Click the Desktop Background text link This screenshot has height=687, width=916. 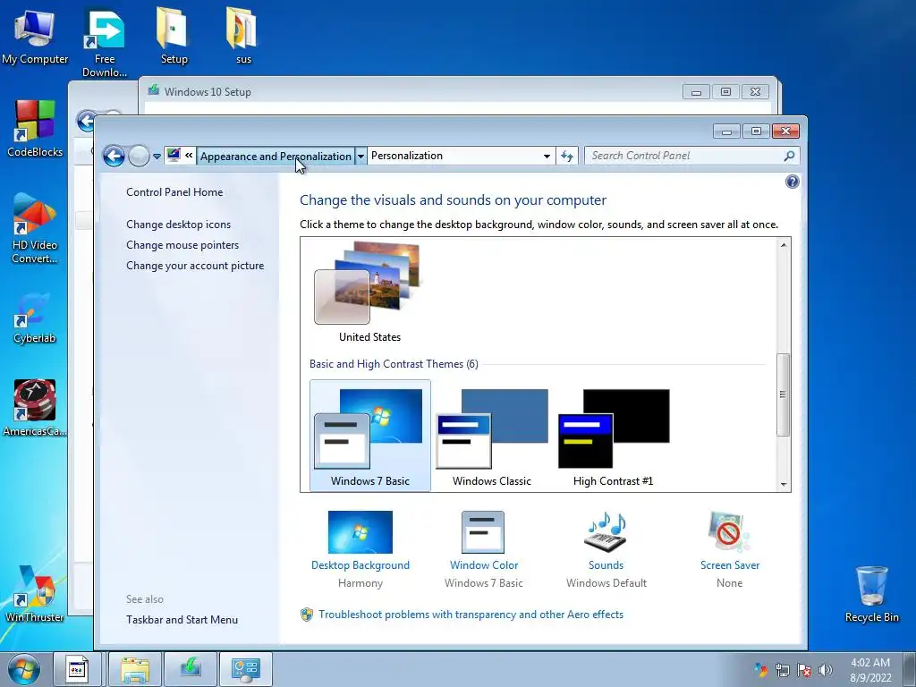[360, 565]
